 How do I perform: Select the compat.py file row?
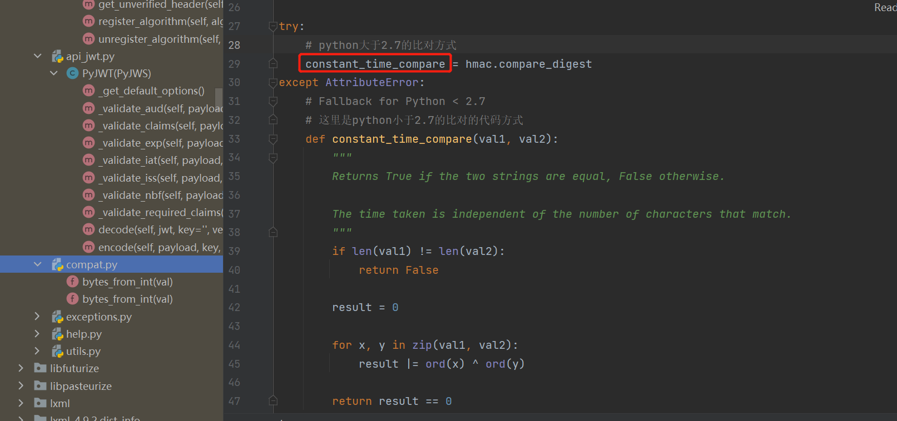coord(111,264)
